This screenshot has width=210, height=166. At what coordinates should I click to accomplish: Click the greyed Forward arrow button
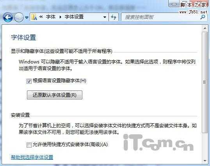(x=19, y=17)
